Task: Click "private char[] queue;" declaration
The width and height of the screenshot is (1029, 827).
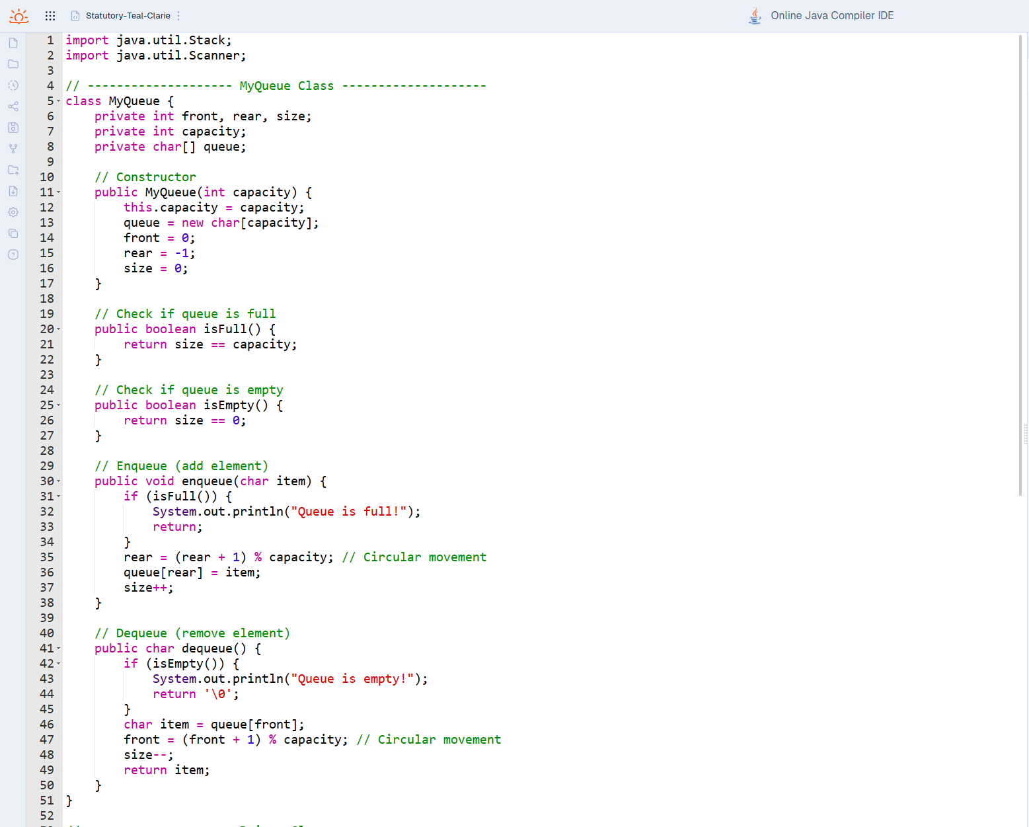Action: point(171,147)
